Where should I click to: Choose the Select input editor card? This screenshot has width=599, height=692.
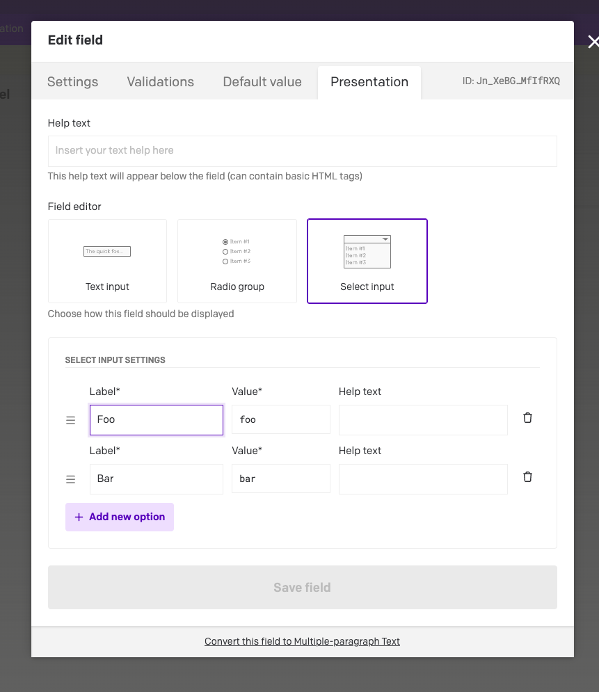coord(367,261)
